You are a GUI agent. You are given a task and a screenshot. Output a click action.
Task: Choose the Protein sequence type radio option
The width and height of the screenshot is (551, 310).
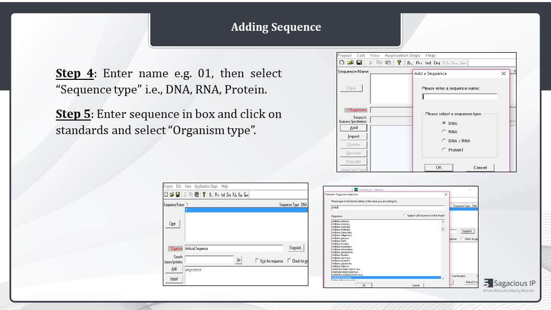click(x=444, y=150)
